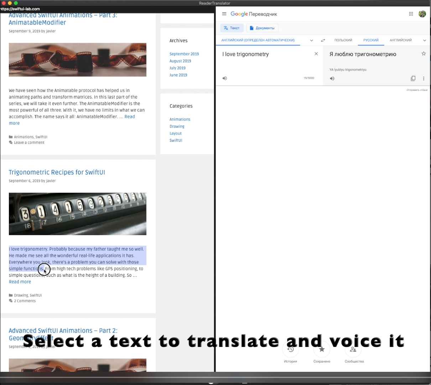
Task: Copy the translated text
Action: 413,78
